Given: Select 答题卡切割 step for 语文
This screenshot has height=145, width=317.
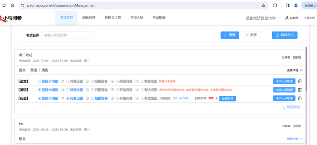Looking at the screenshot, I should pos(48,82).
